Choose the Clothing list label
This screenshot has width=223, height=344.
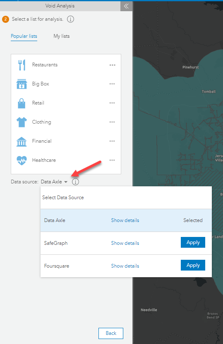pos(42,122)
